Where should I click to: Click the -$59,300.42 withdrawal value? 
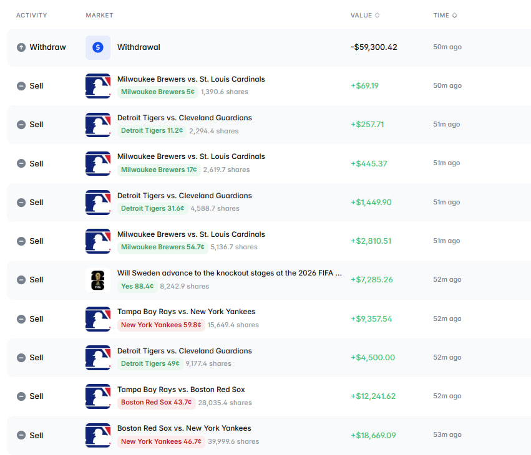(x=374, y=47)
